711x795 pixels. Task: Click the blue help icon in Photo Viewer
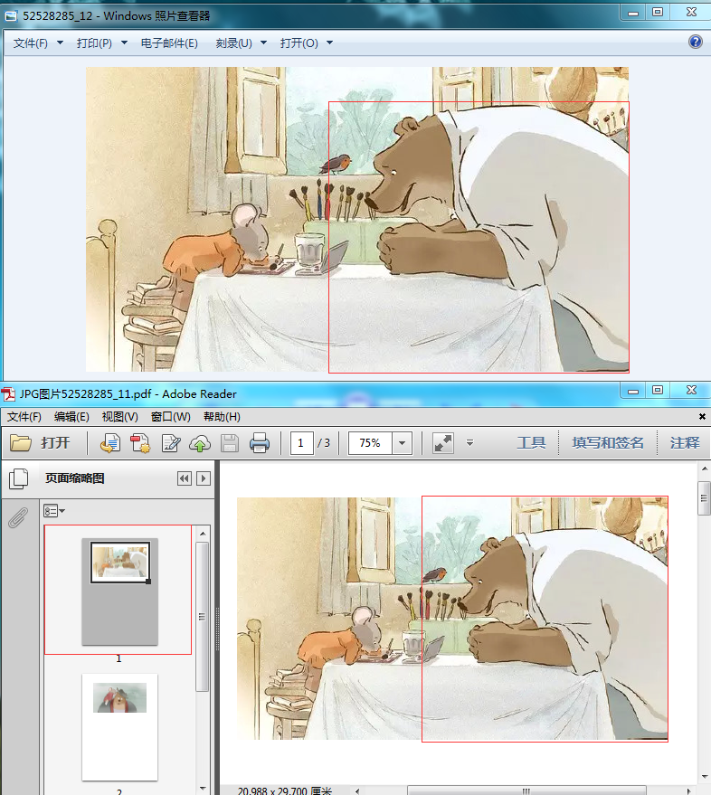tap(696, 42)
